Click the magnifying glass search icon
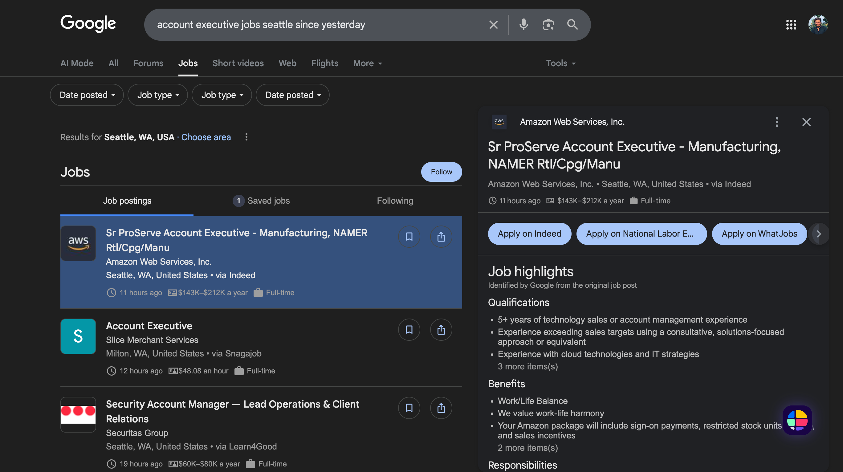843x472 pixels. click(x=572, y=25)
